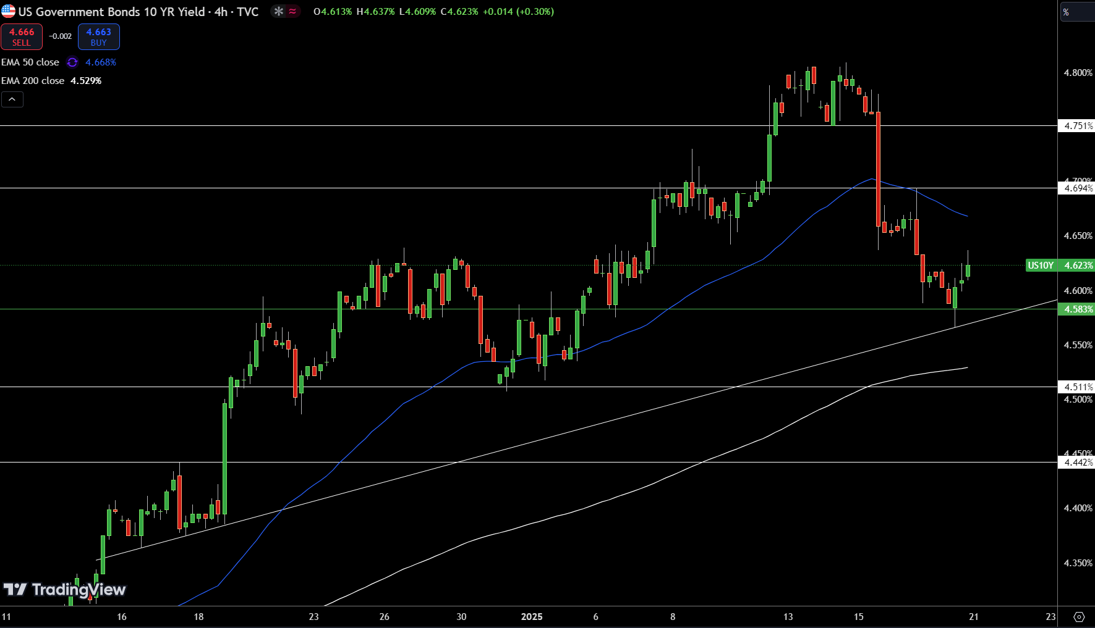The width and height of the screenshot is (1095, 628).
Task: Click the 4.550% price axis tick
Action: (x=1078, y=345)
